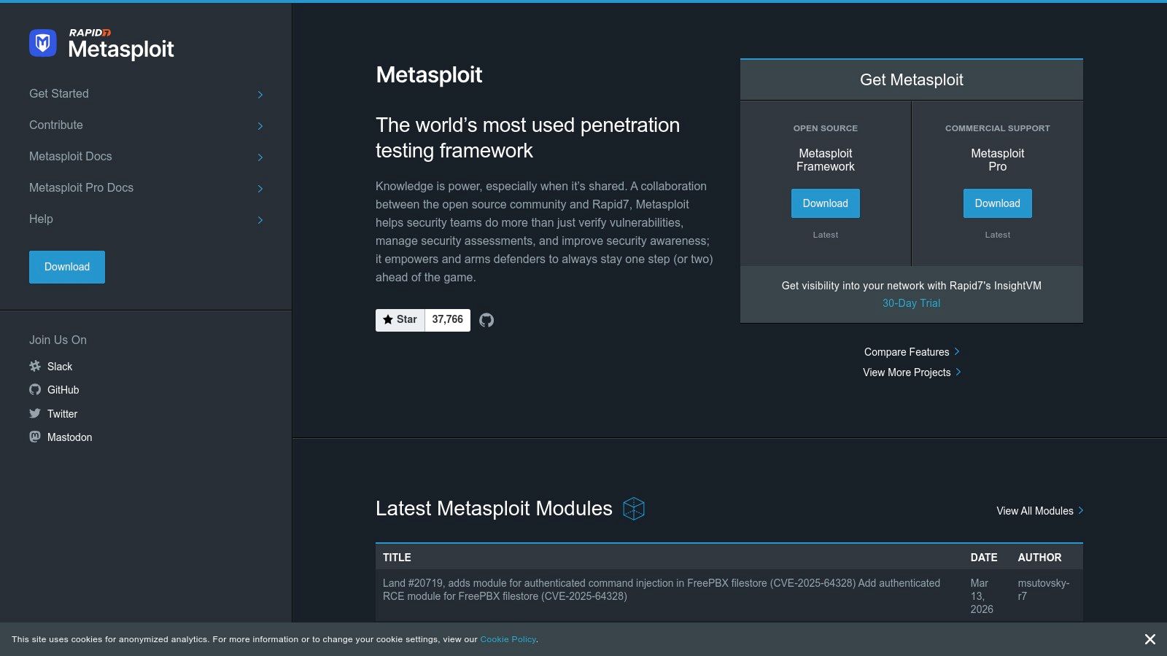The width and height of the screenshot is (1167, 656).
Task: Open the Mastodon profile
Action: tap(69, 437)
